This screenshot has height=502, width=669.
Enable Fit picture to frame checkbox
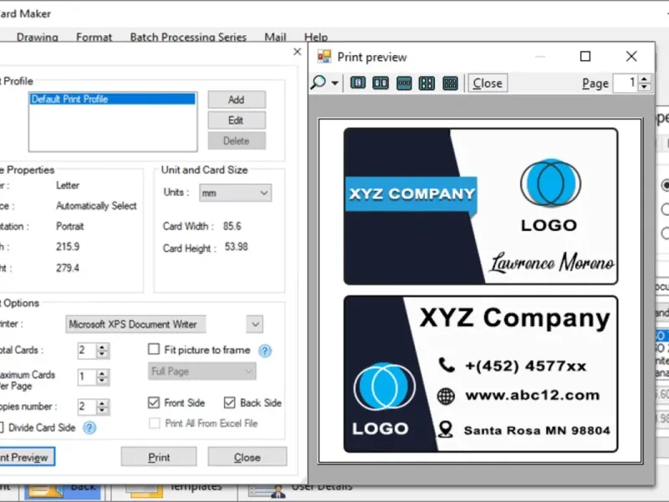coord(154,349)
